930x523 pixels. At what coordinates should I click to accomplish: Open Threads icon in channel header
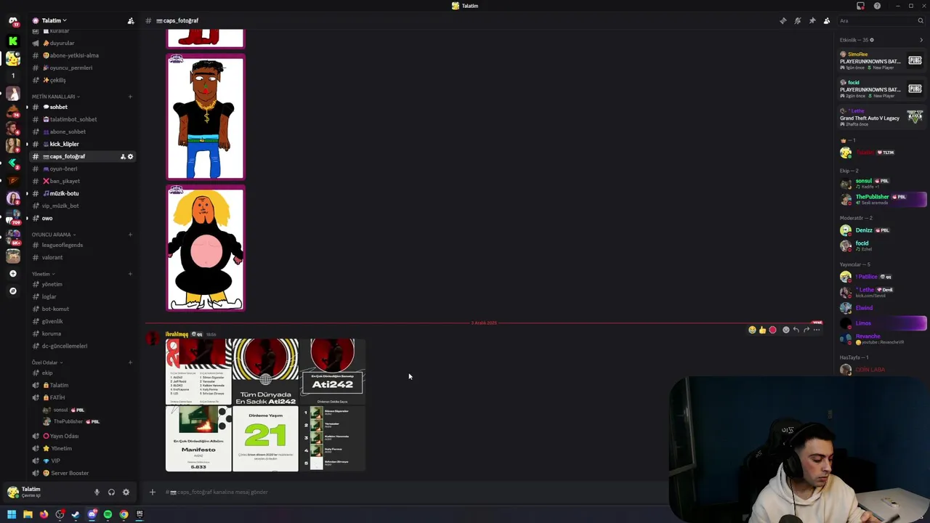point(783,21)
